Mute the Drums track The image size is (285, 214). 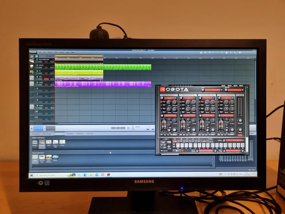click(x=40, y=68)
